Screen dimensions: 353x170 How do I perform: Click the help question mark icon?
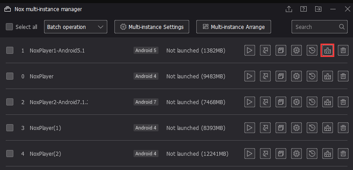[x=304, y=9]
